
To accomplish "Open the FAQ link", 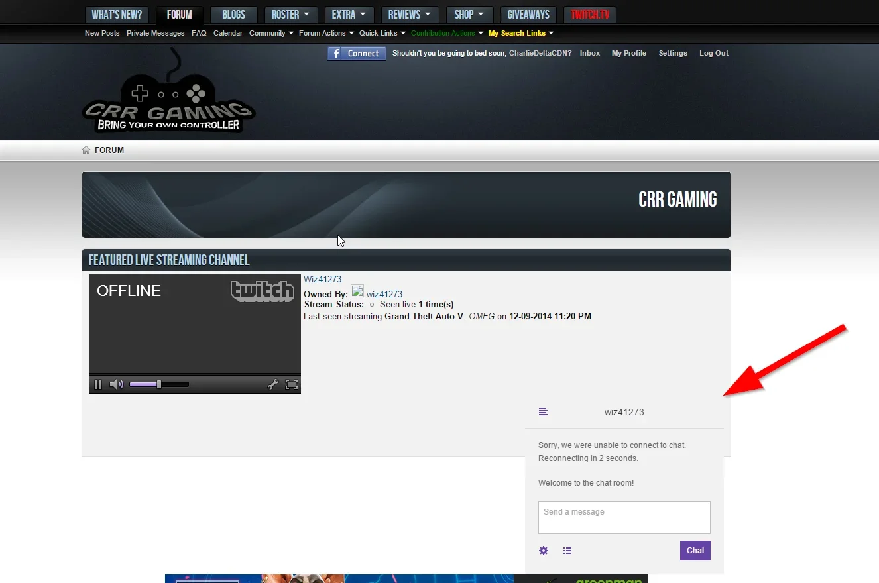I will pos(199,33).
